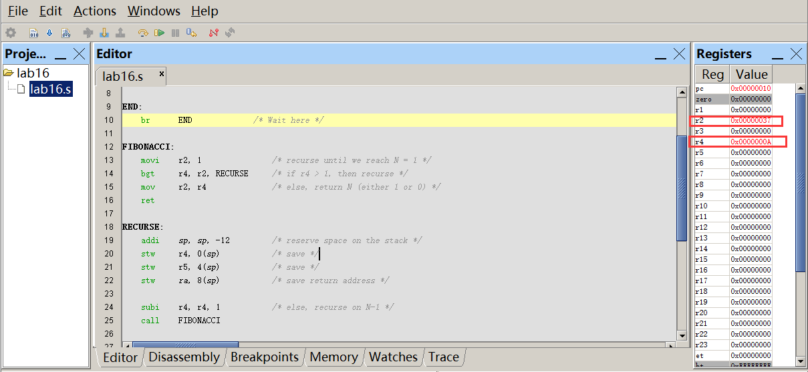
Task: Click the r10 register name
Action: coord(702,206)
